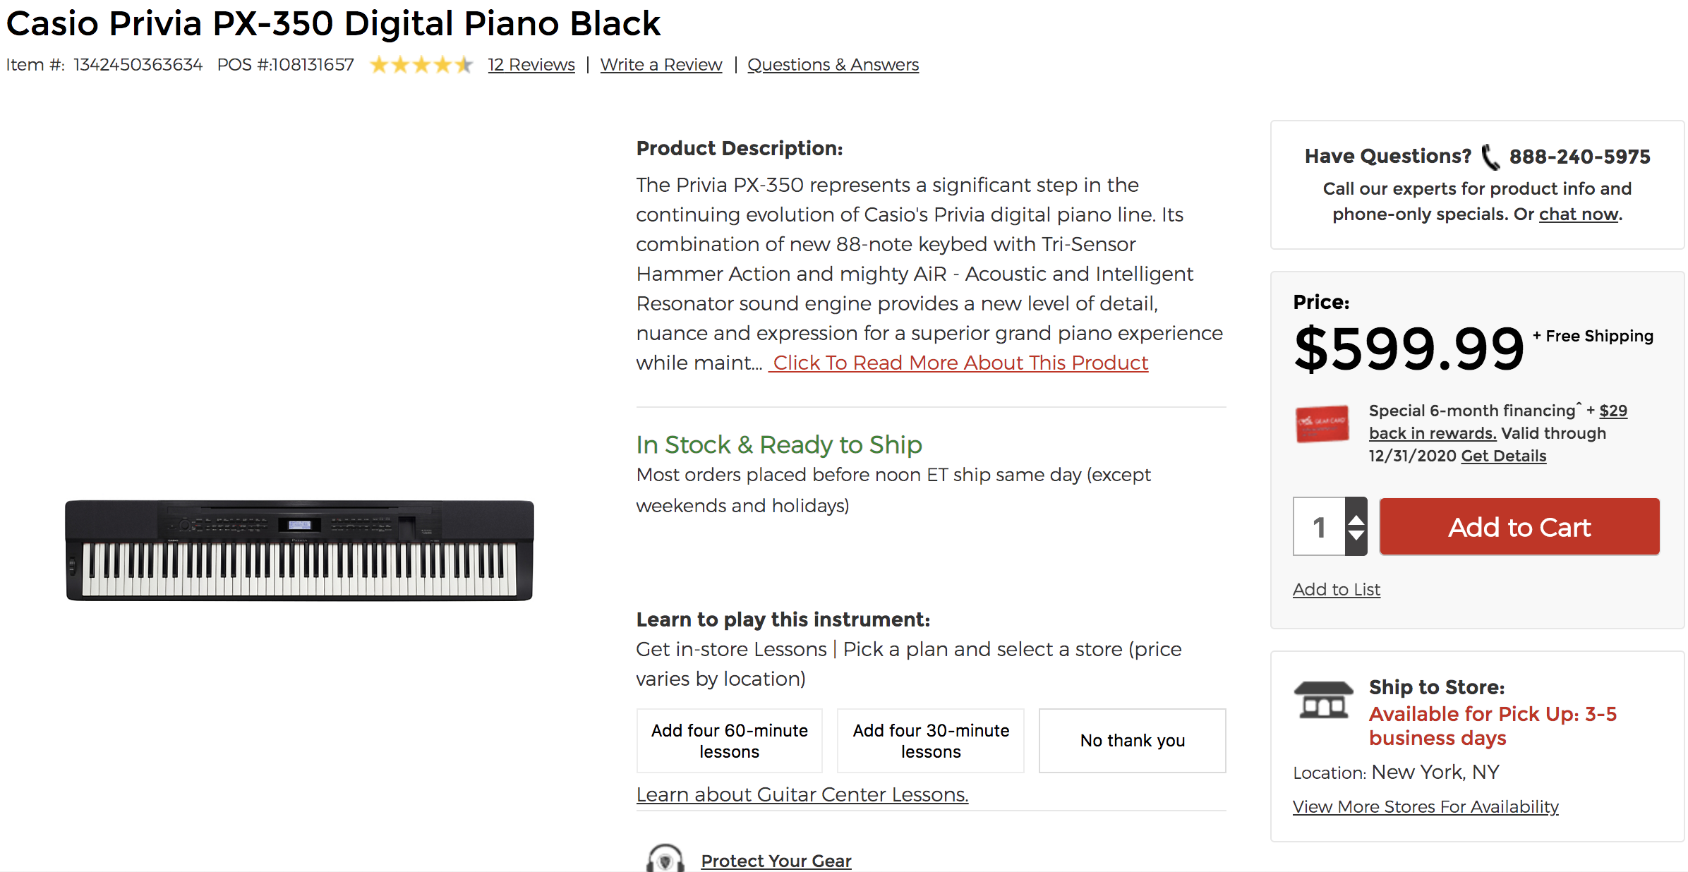1688x872 pixels.
Task: Click the red Gear Card icon
Action: [x=1322, y=424]
